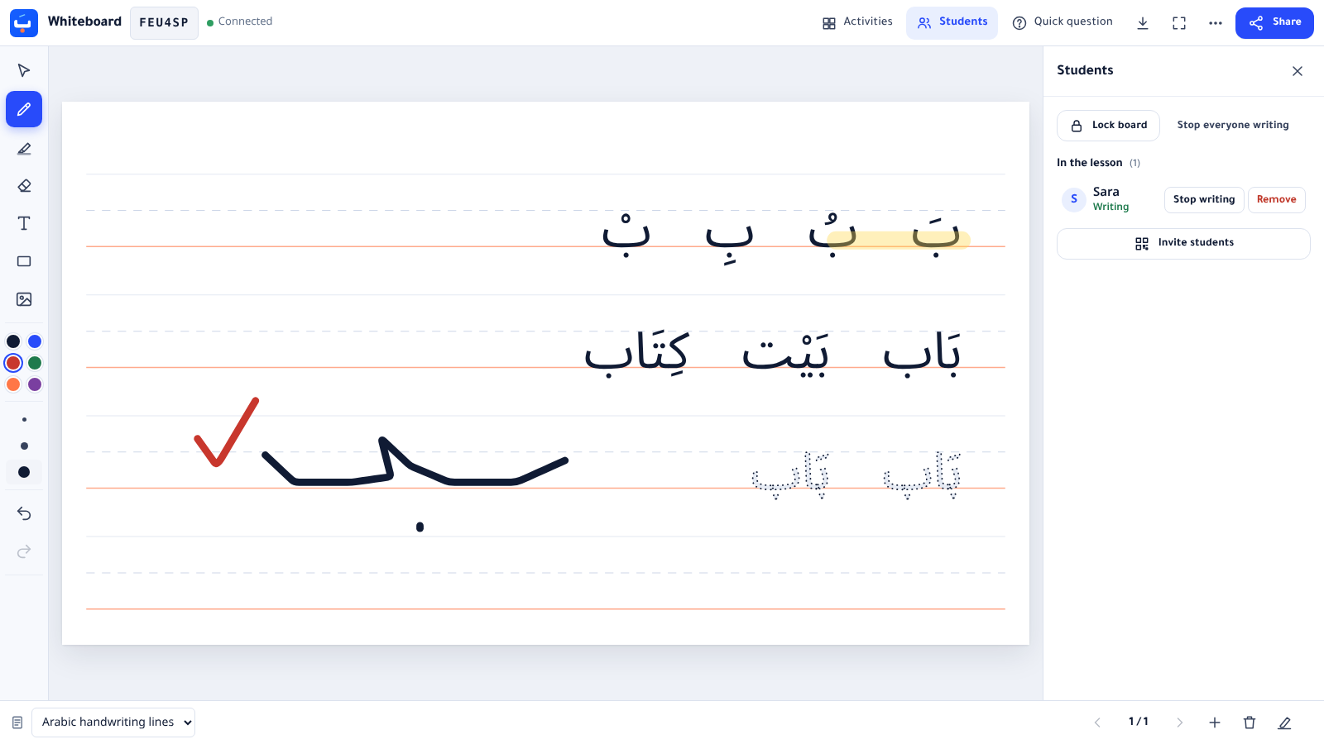This screenshot has width=1324, height=744.
Task: Click the In the lesson heading
Action: [x=1089, y=163]
